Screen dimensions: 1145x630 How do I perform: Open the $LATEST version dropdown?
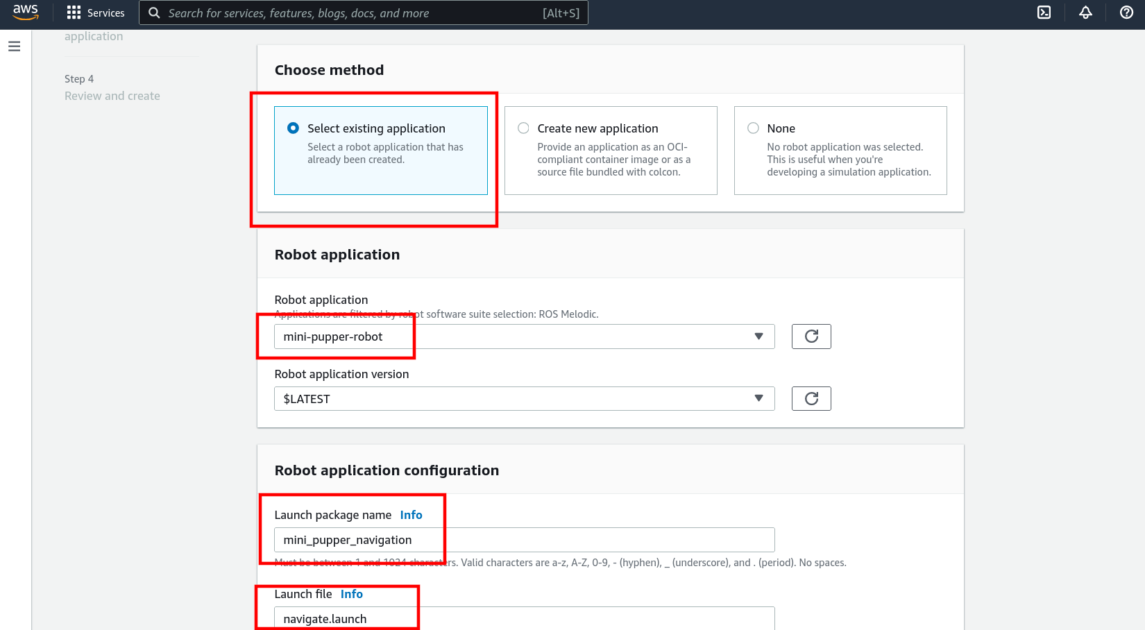(524, 398)
